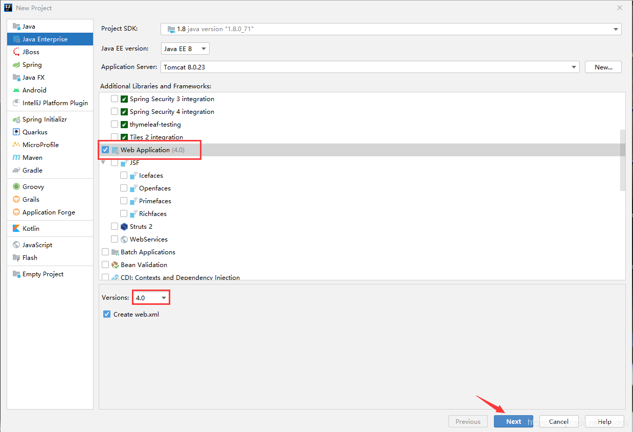Click the IntelliJ Platform Plugin icon
The height and width of the screenshot is (432, 633).
click(16, 103)
